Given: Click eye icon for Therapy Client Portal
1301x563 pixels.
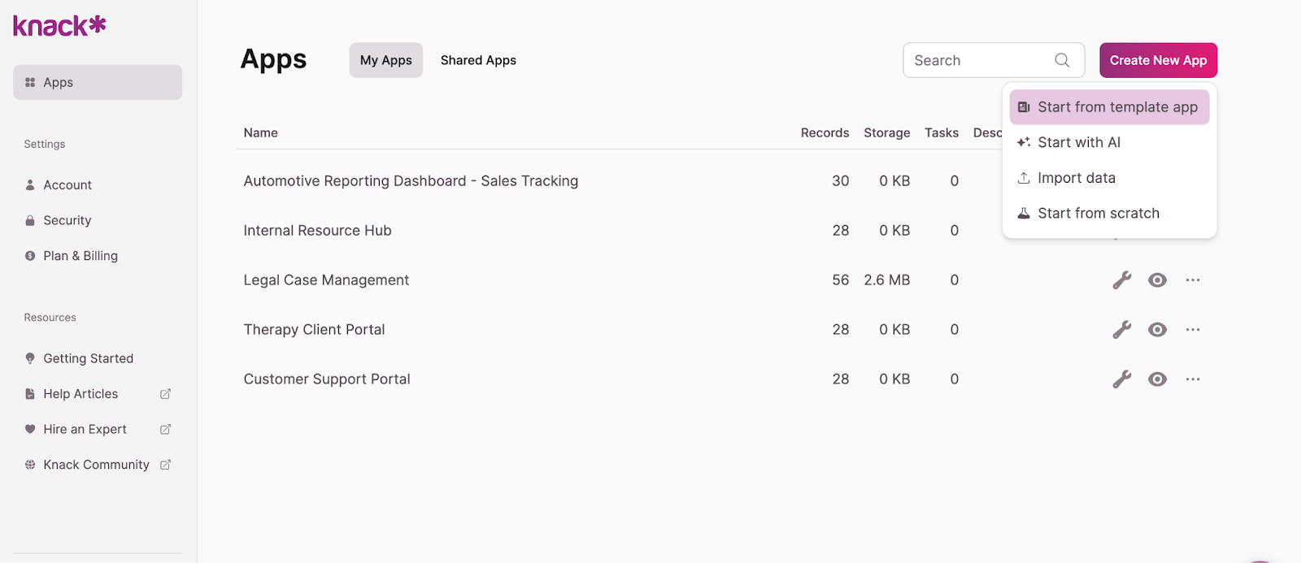Looking at the screenshot, I should tap(1157, 330).
